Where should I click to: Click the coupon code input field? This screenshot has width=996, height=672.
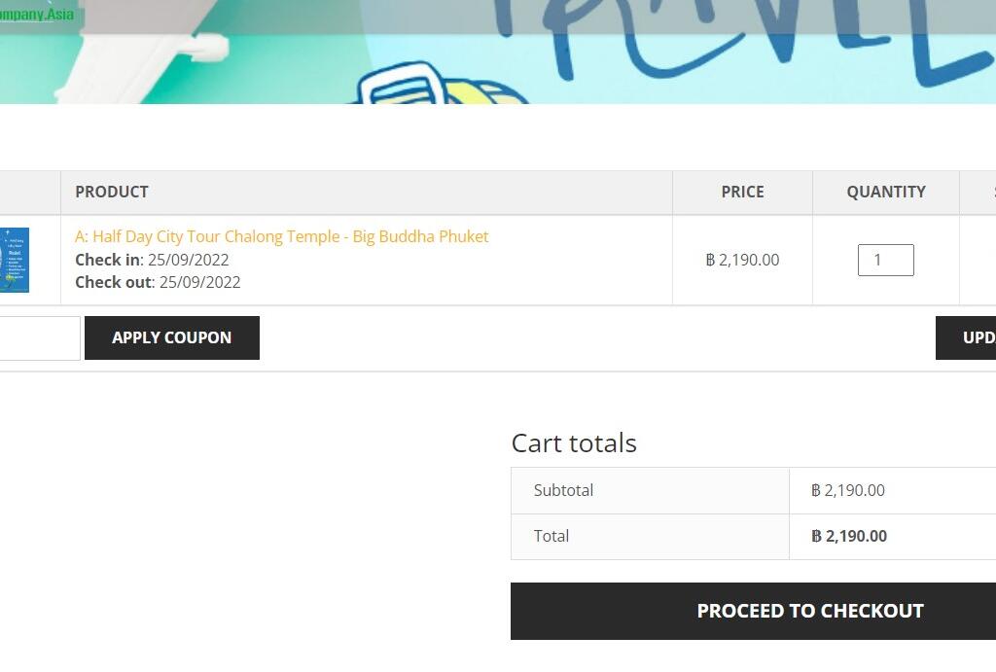click(x=39, y=337)
